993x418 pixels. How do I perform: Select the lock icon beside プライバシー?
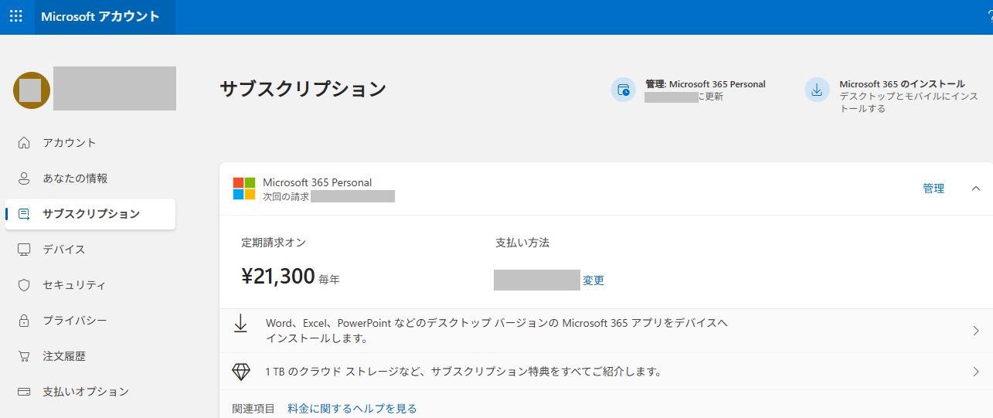[x=24, y=321]
